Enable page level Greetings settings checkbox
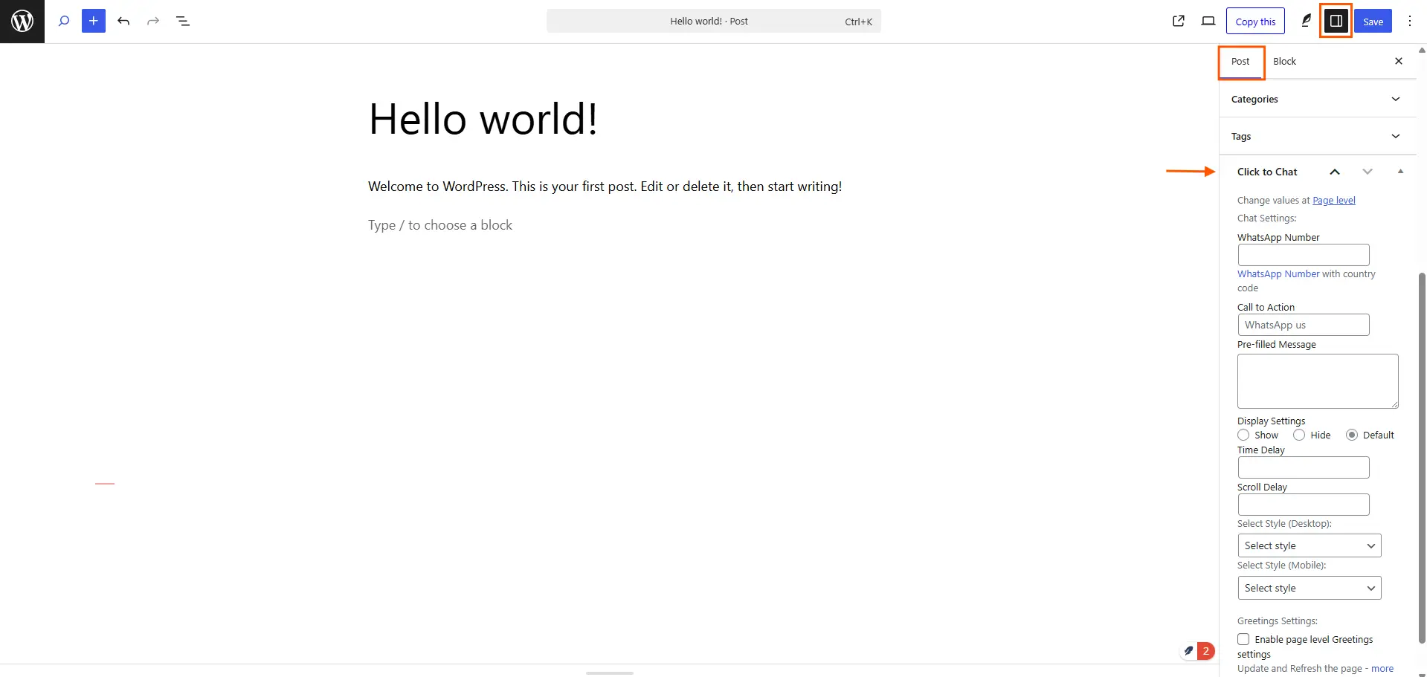Screen dimensions: 1427x677 [x=1243, y=639]
